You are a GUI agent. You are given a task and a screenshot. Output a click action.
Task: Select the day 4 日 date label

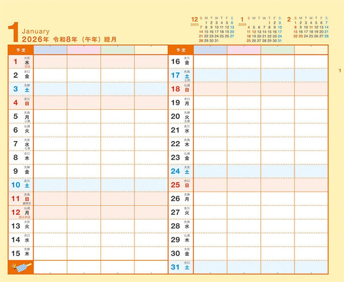[x=21, y=102]
